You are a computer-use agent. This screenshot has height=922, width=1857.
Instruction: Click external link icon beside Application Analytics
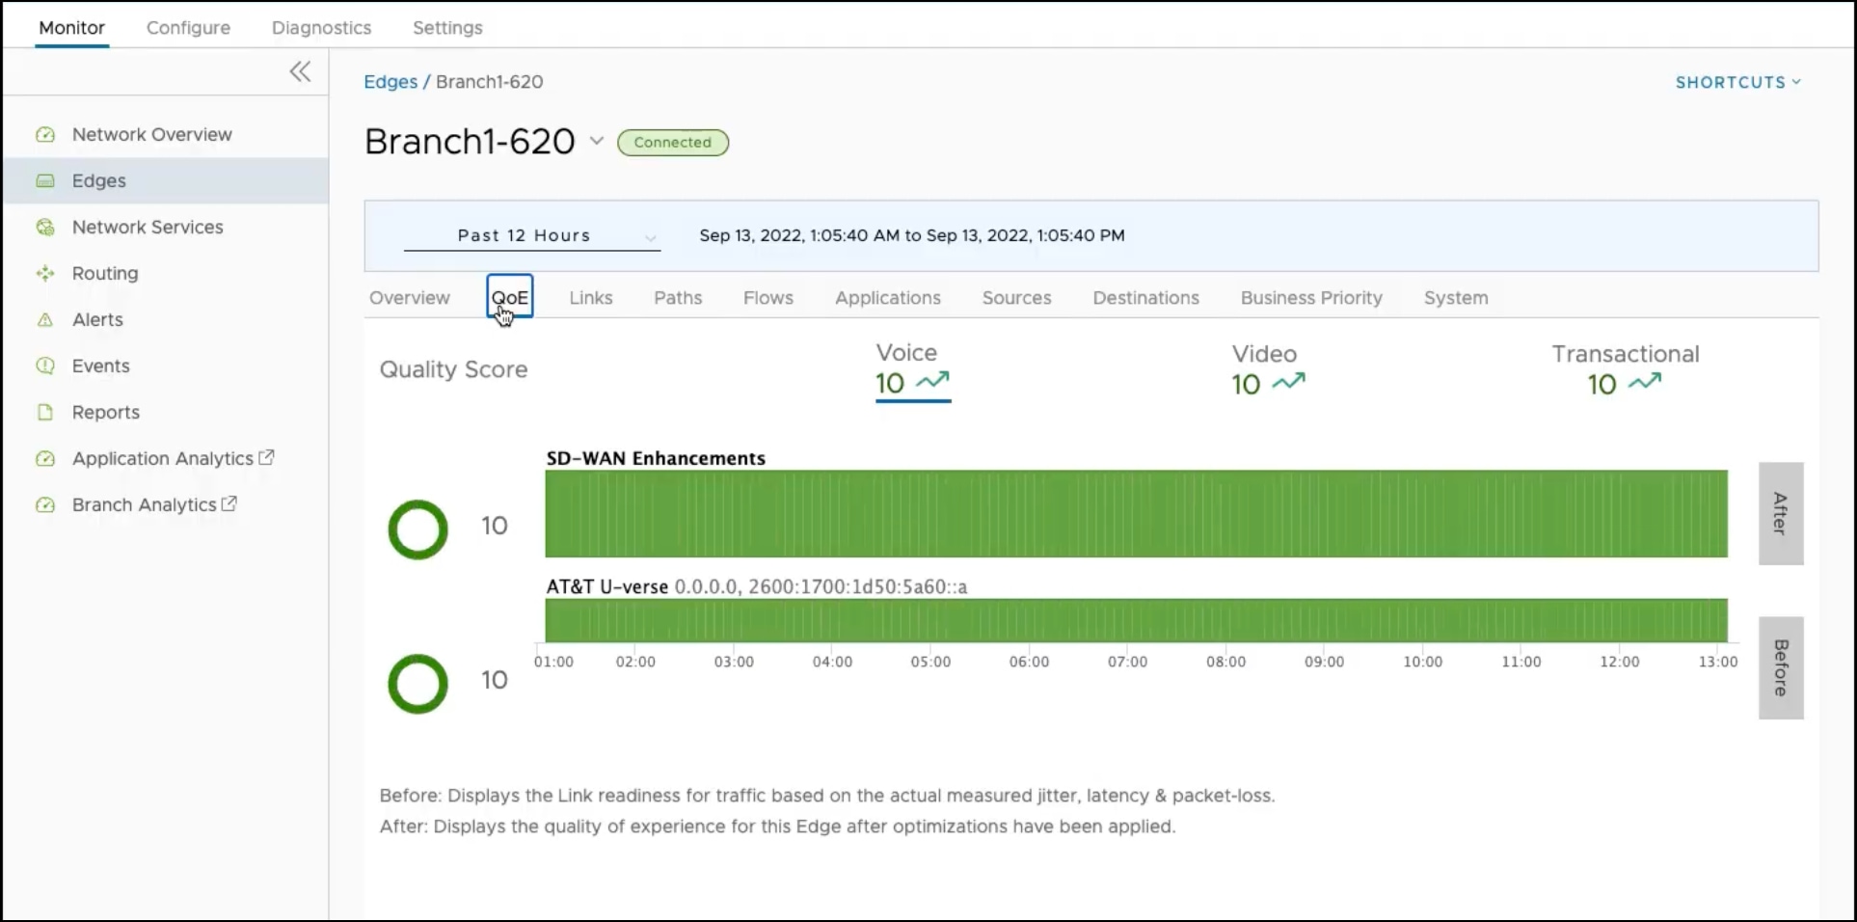266,457
